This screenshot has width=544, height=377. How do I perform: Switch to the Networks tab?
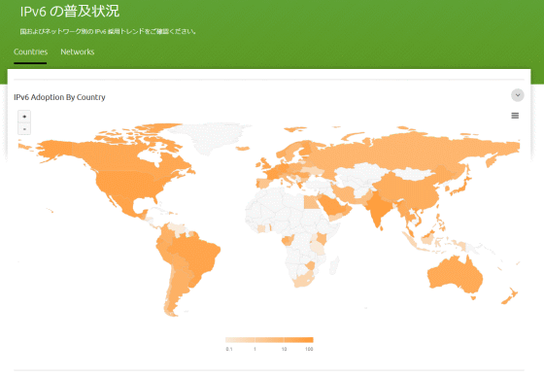point(78,51)
